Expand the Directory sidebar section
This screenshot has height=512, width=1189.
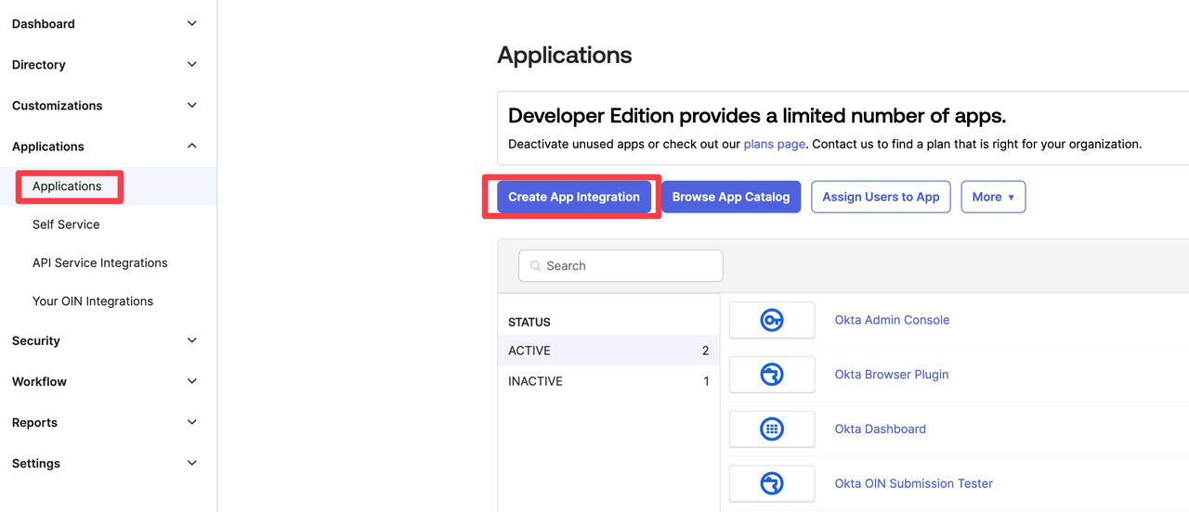click(x=192, y=64)
